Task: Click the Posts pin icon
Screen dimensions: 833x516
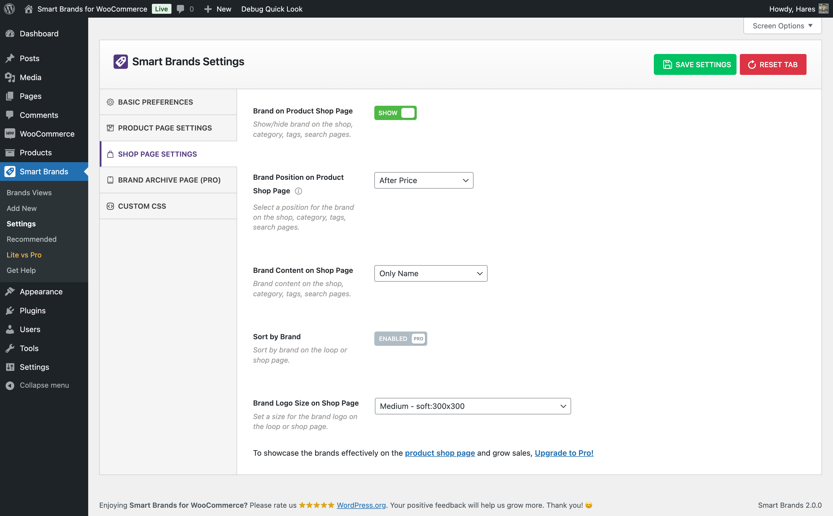Action: (10, 58)
